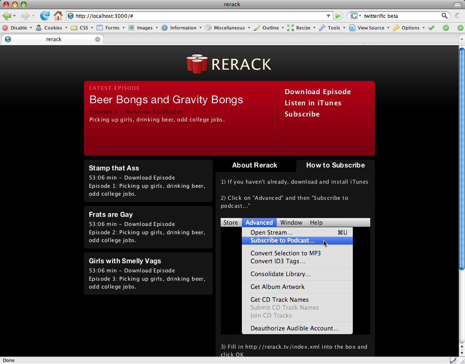Screen dimensions: 465x364
Task: Click the Forms toolbar icon
Action: [x=100, y=28]
